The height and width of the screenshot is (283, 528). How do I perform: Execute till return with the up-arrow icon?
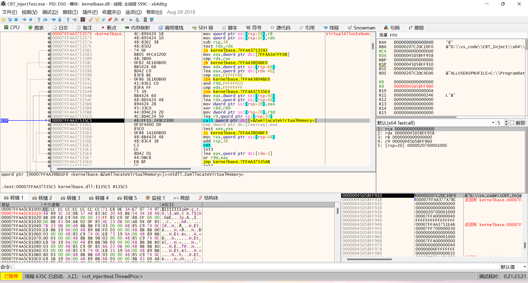pyautogui.click(x=68, y=20)
